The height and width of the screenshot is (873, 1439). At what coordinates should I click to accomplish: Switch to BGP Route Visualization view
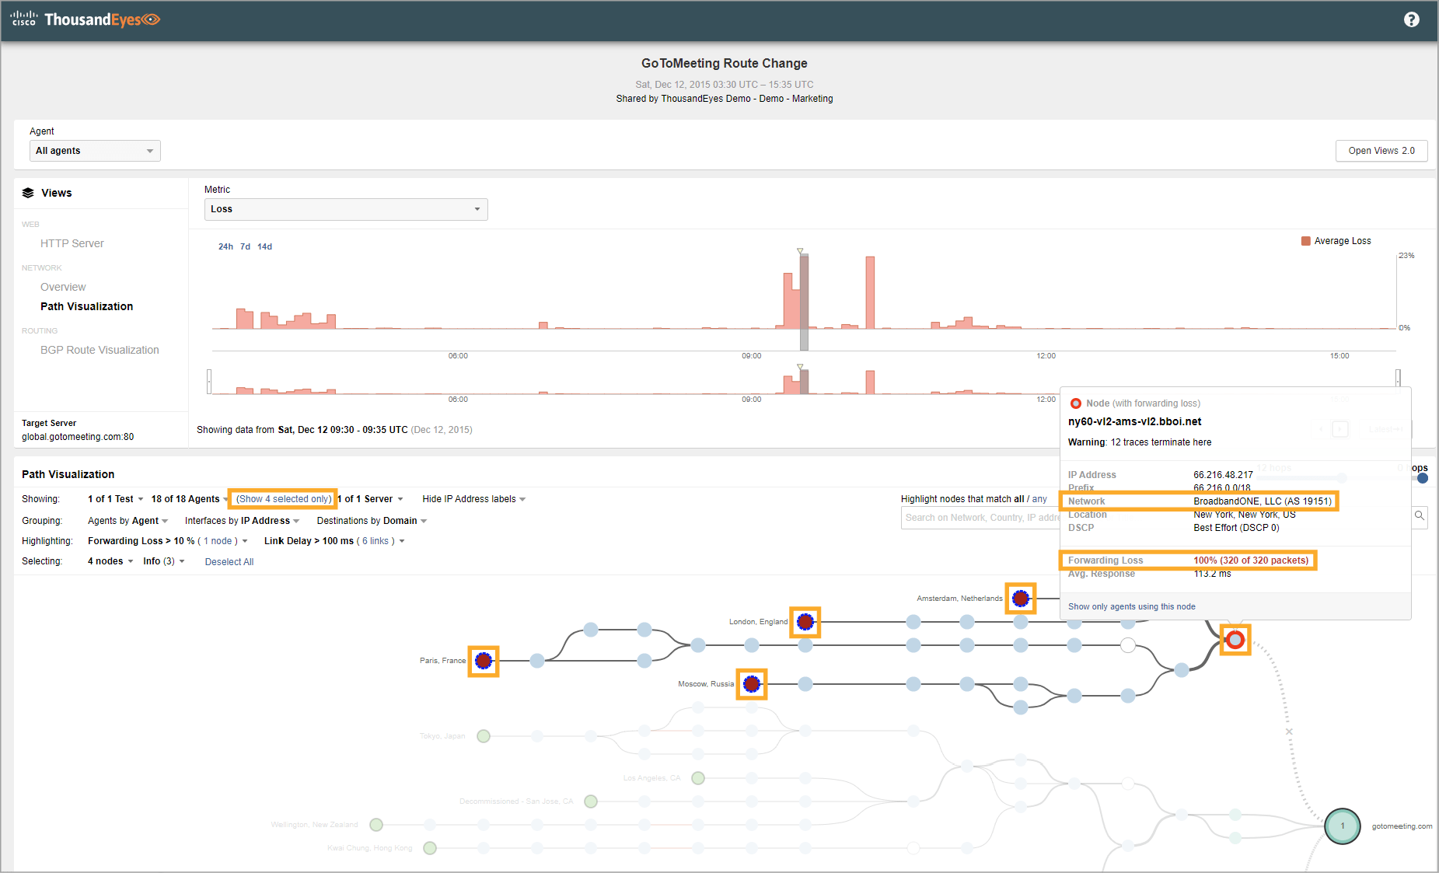click(x=100, y=350)
